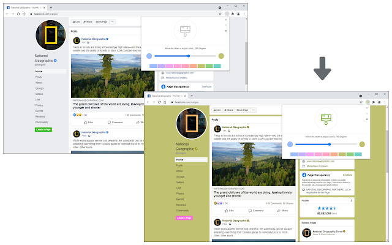Open the extensions puzzle icon in top-left window
The image size is (392, 245).
point(233,13)
